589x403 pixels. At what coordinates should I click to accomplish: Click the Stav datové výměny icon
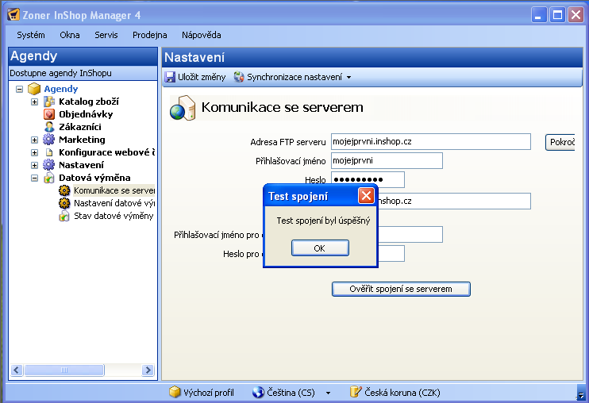point(64,216)
